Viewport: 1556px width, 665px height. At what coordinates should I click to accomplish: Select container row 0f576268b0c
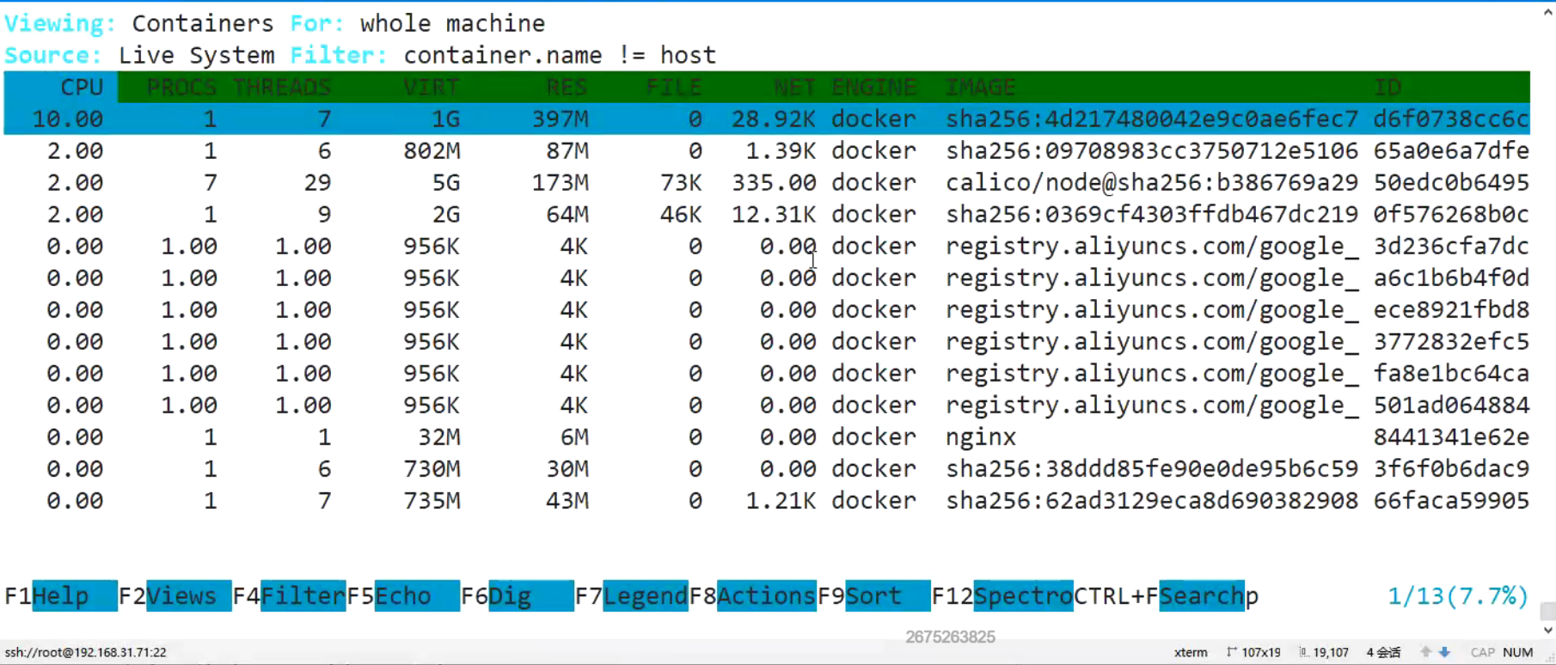[x=767, y=214]
